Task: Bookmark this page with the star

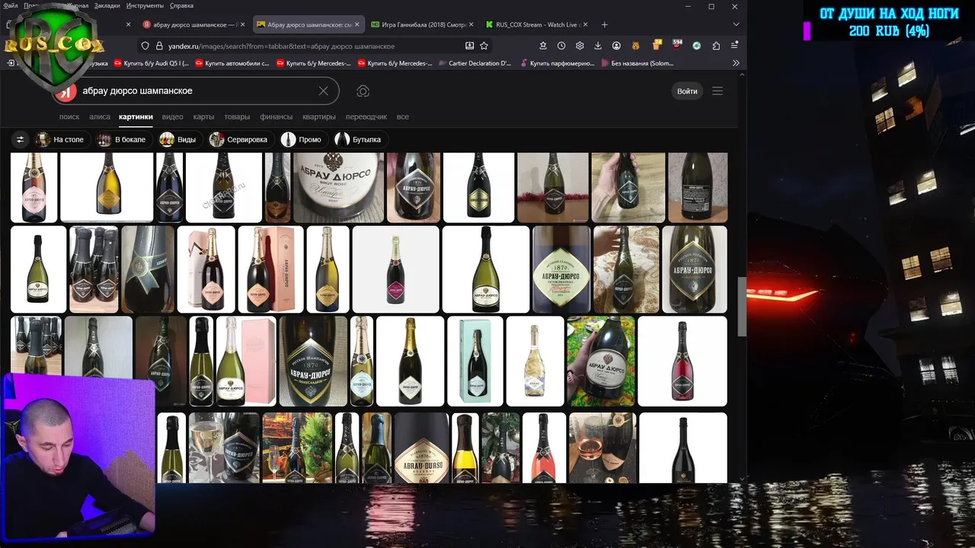Action: point(484,46)
